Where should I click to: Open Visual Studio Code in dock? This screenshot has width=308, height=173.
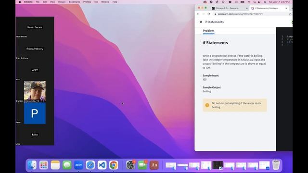click(102, 165)
